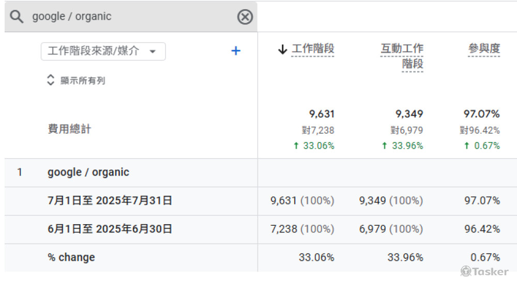Click % change engaged sessions 33.96%

pyautogui.click(x=405, y=257)
